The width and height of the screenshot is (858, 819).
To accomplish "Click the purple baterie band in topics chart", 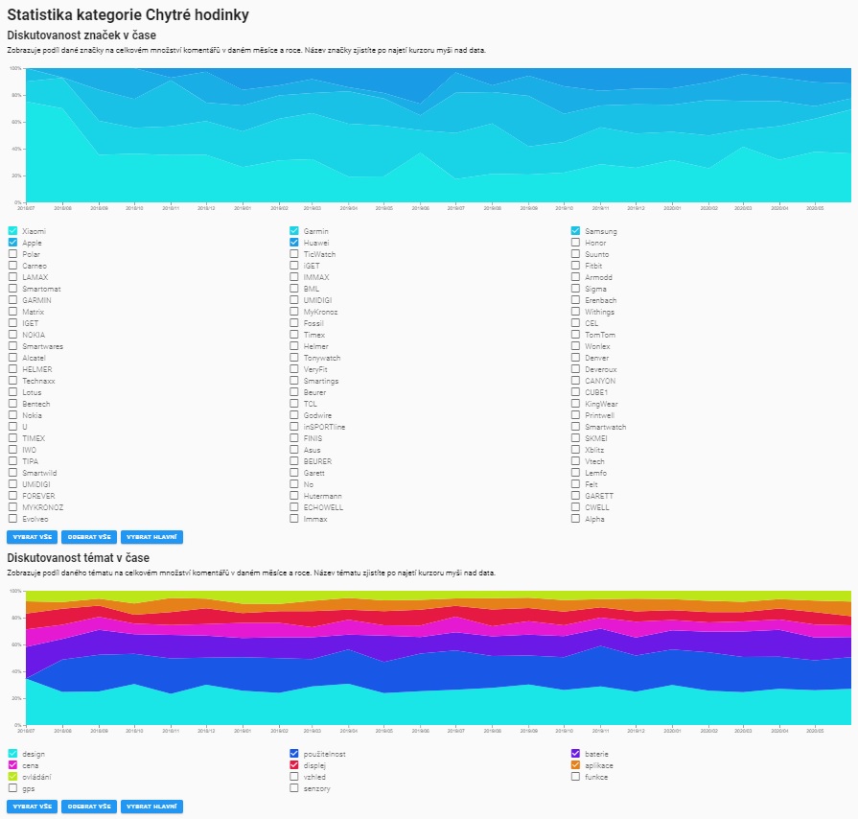I will (x=438, y=643).
